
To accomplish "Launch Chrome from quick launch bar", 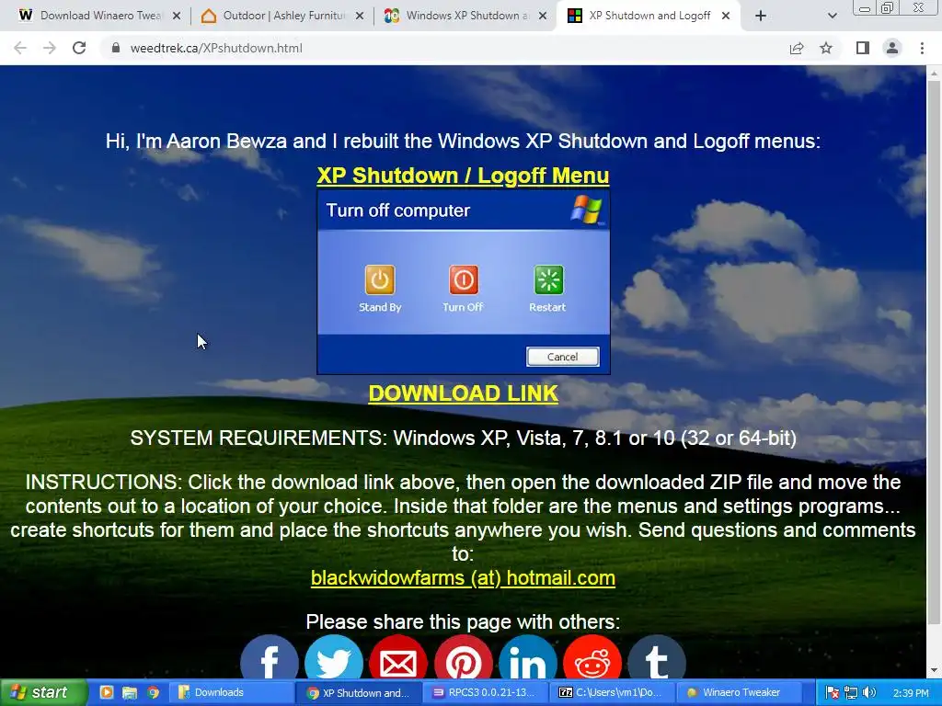I will pos(153,692).
